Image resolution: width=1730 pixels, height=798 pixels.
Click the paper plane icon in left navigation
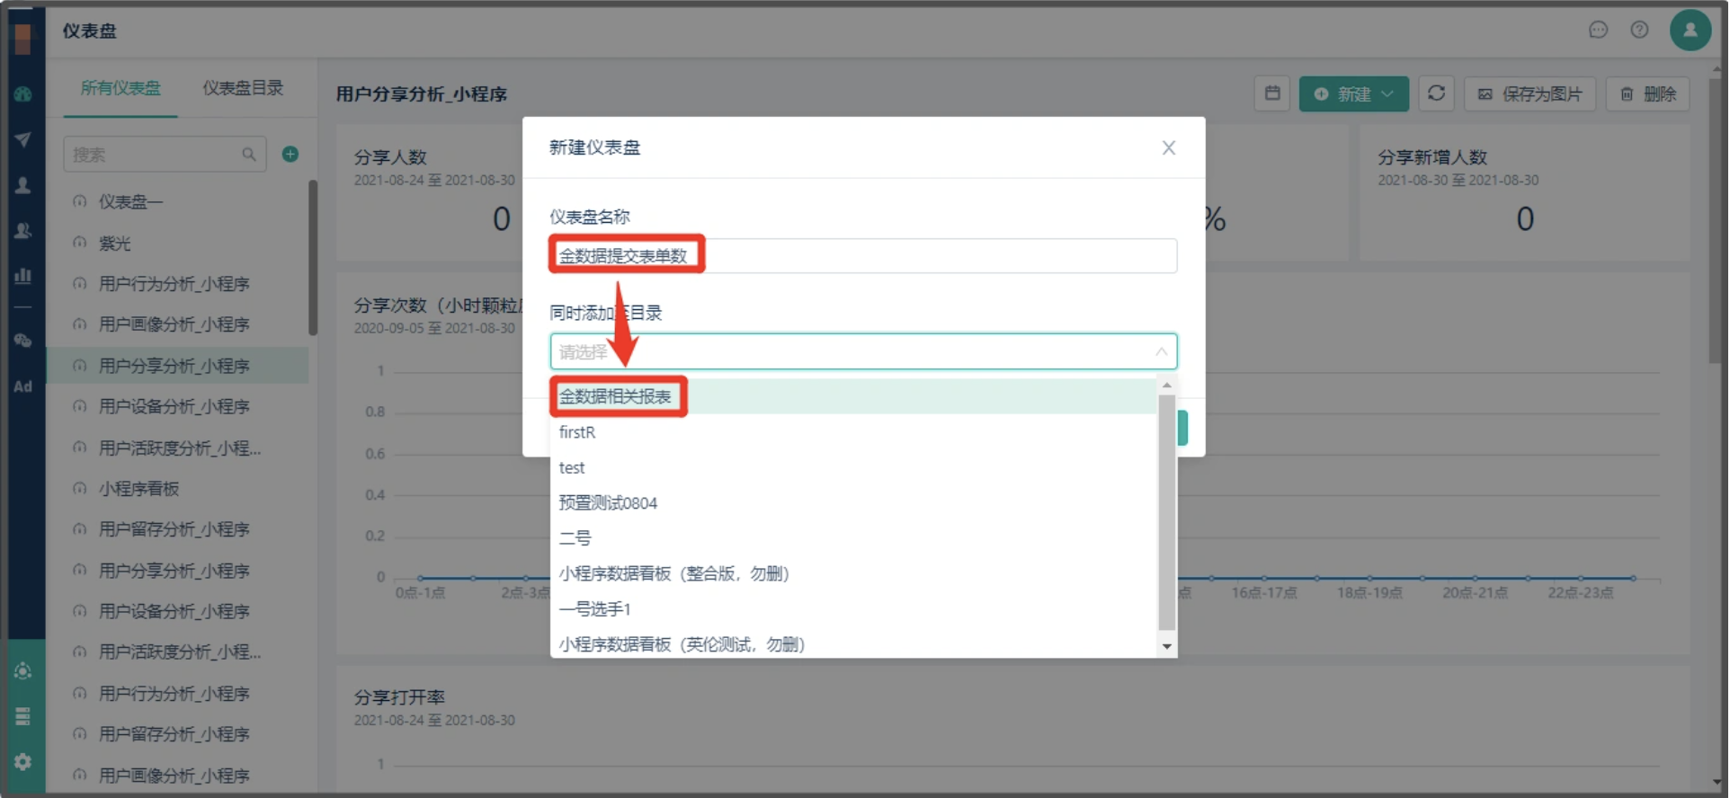22,139
